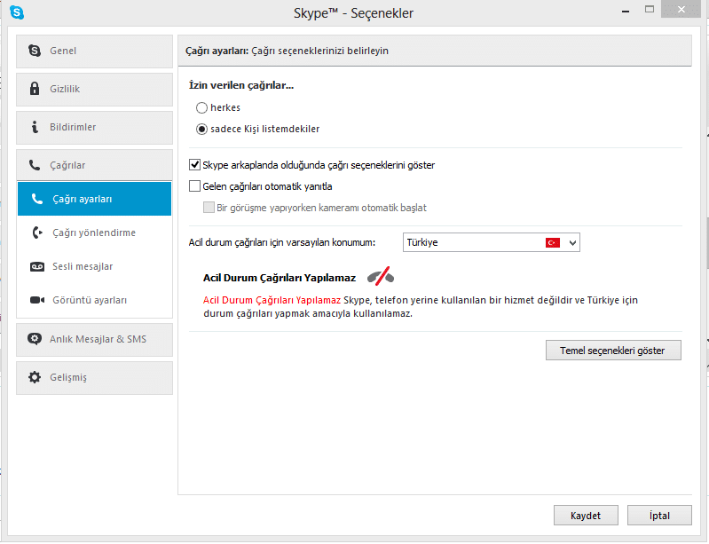This screenshot has height=544, width=709.
Task: Click the red 'Acil Durum Çağrıları Yapılamaz' text
Action: point(272,300)
